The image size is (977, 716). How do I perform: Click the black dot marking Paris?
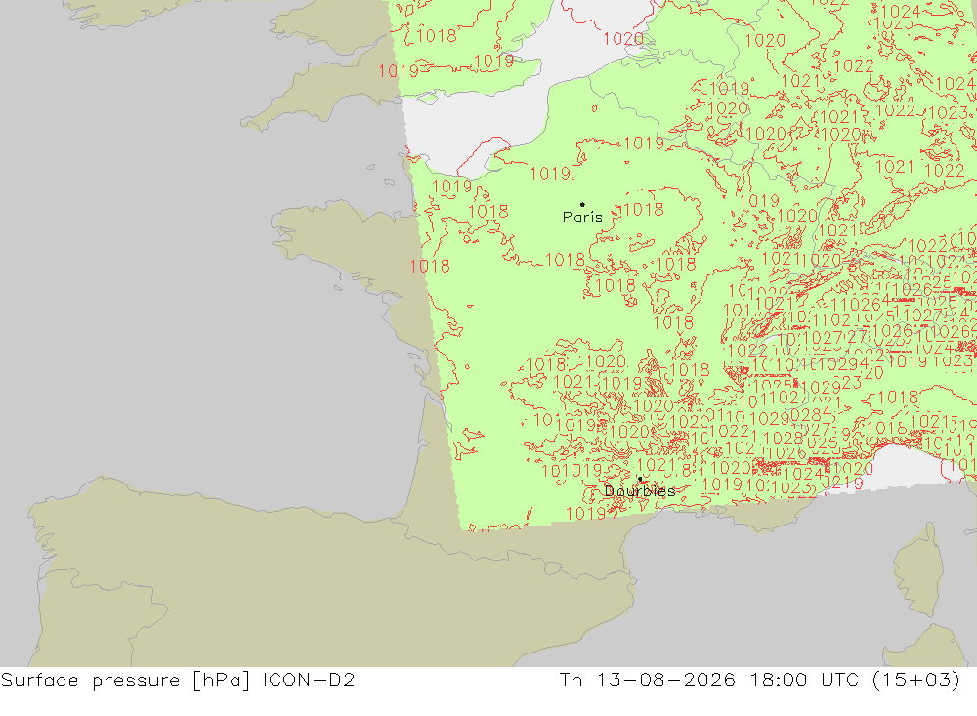[x=582, y=204]
